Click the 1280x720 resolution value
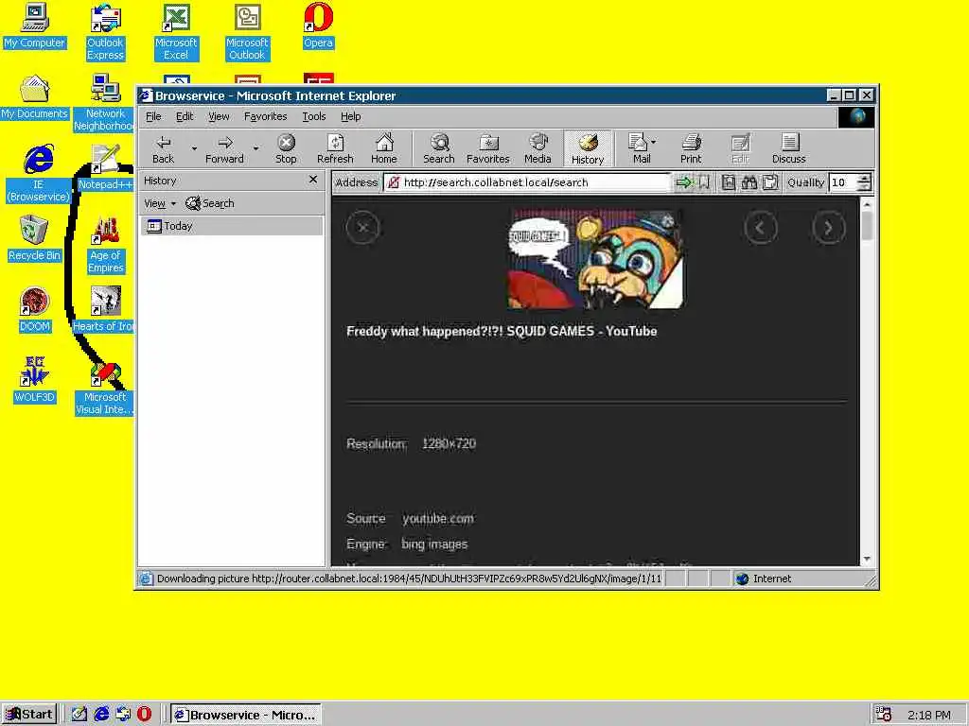969x726 pixels. point(449,444)
